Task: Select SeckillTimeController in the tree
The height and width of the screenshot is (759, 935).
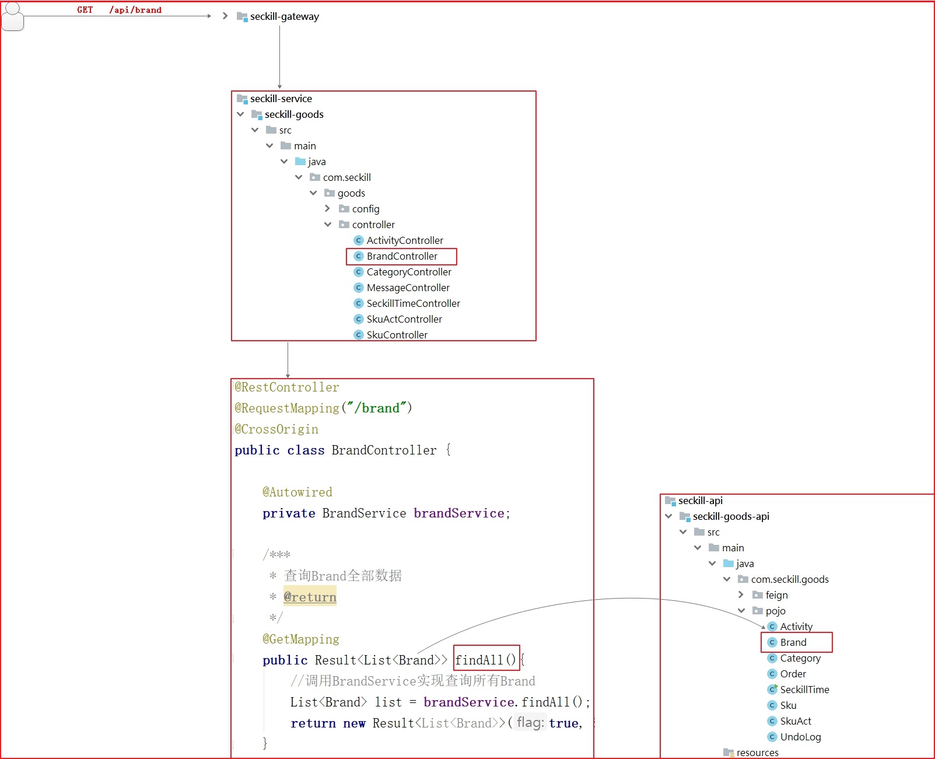Action: click(413, 303)
